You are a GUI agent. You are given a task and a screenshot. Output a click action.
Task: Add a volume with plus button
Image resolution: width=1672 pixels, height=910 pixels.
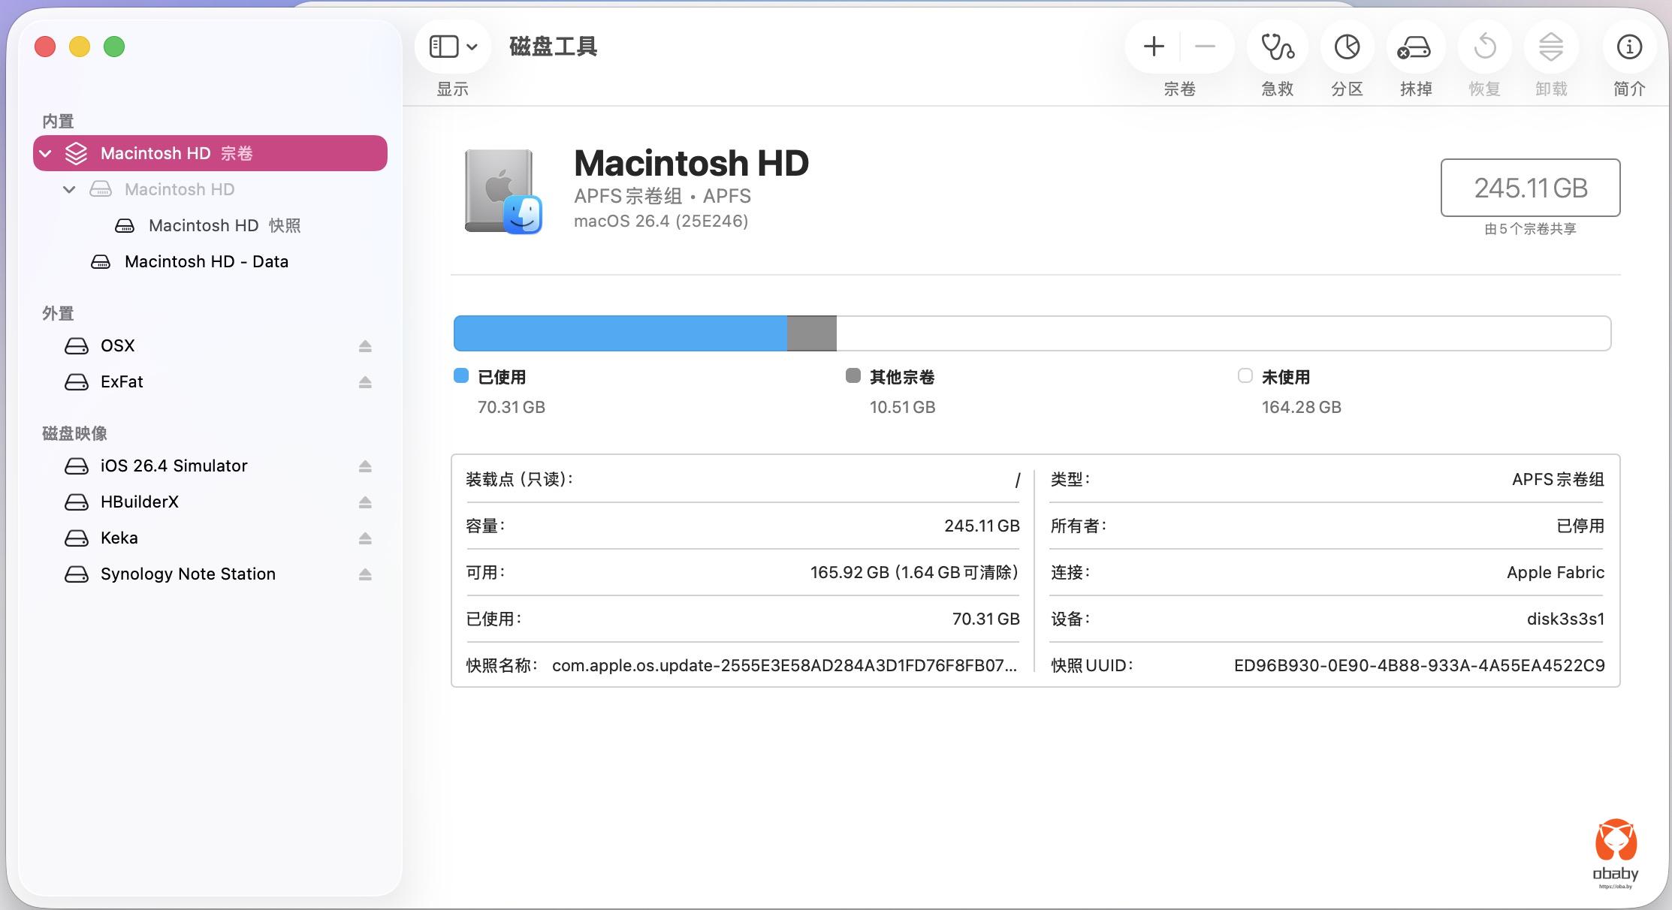(1154, 47)
